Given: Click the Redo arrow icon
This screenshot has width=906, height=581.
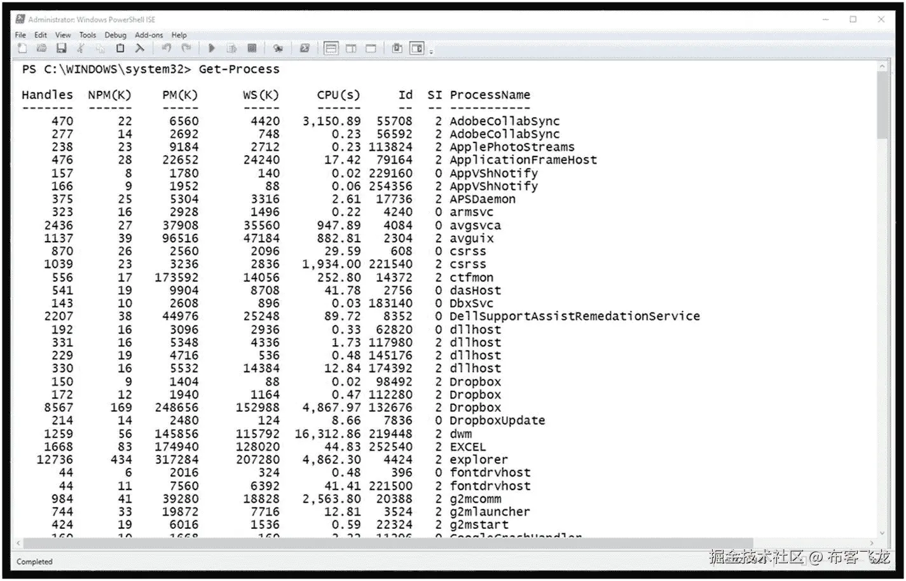Looking at the screenshot, I should (186, 48).
